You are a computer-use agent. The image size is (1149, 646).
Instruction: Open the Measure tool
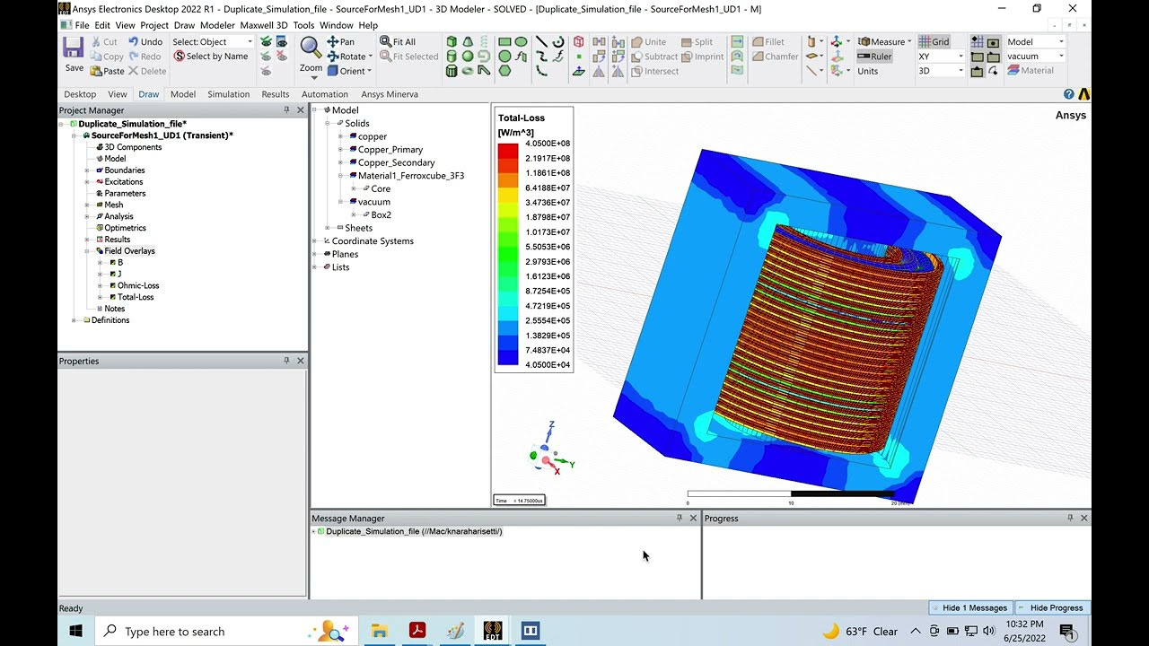point(883,41)
